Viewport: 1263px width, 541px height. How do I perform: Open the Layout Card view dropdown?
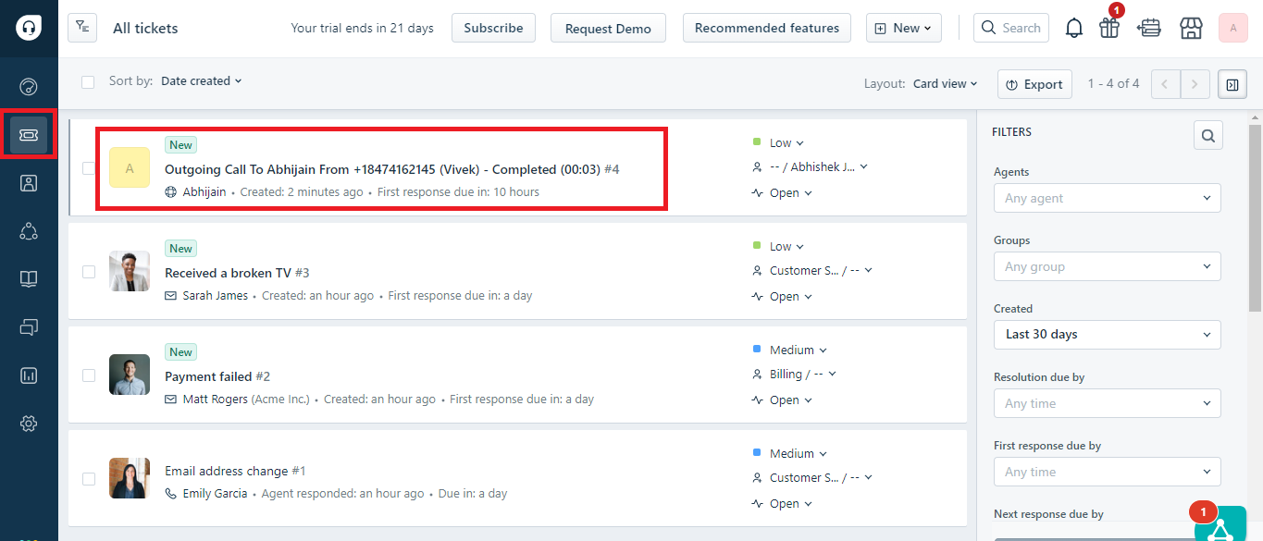(x=946, y=84)
